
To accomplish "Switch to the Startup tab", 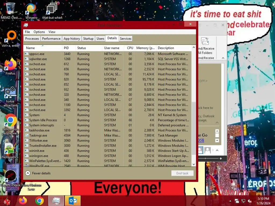I will tap(88, 39).
